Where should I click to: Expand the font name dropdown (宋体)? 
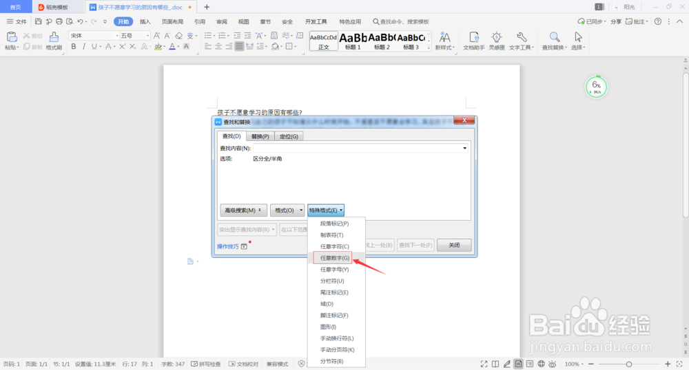coord(117,36)
